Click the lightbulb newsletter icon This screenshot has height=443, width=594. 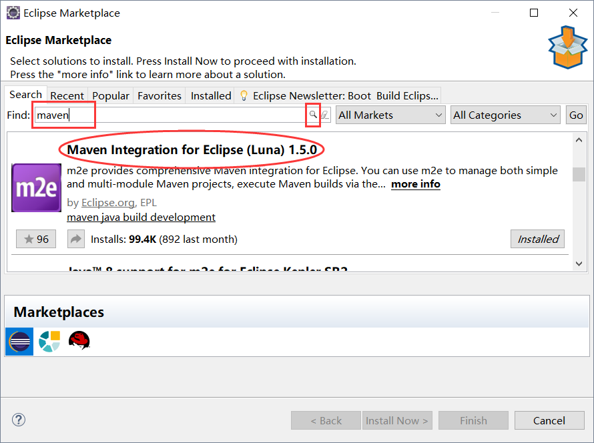(x=244, y=96)
